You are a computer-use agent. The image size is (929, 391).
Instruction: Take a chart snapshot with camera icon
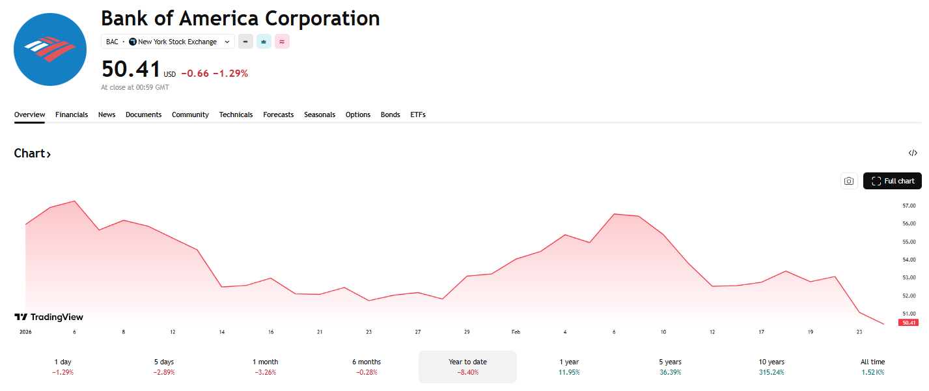pos(848,181)
